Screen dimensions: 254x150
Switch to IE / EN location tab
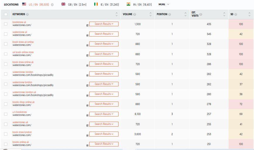110,4
